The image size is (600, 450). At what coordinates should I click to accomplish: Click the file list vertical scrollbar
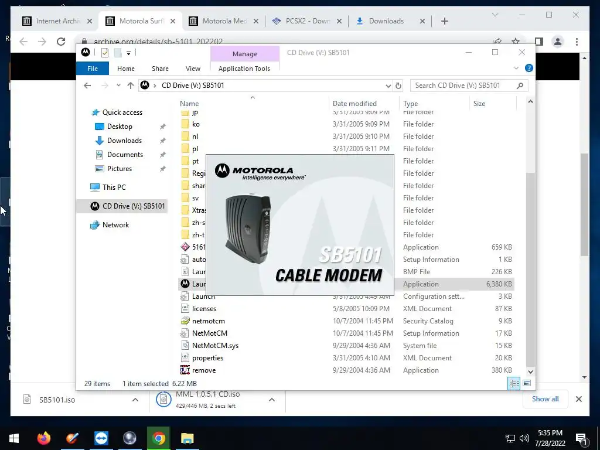click(x=530, y=269)
